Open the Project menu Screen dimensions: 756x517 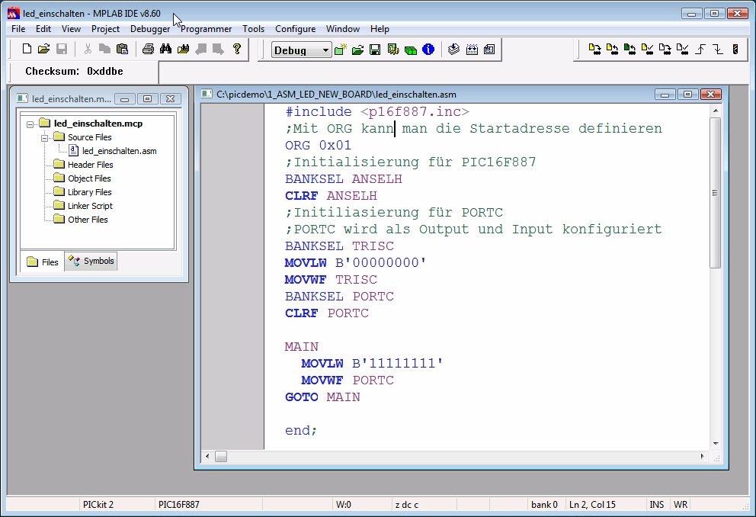click(x=105, y=29)
